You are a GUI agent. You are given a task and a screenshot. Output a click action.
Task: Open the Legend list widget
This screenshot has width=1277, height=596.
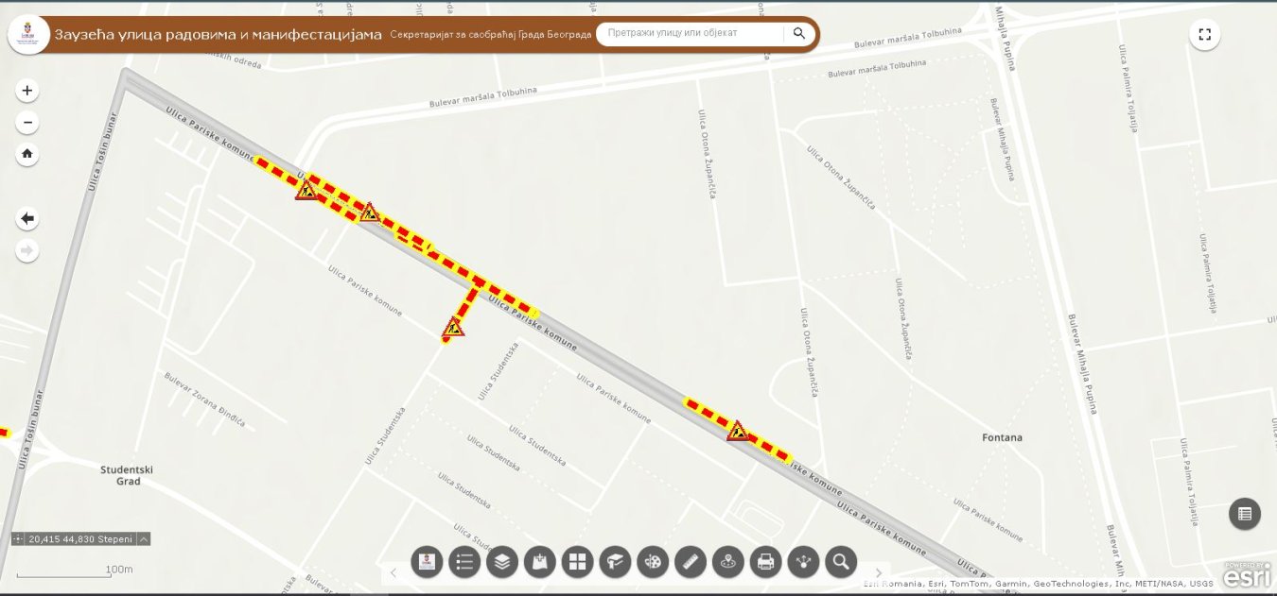[464, 562]
